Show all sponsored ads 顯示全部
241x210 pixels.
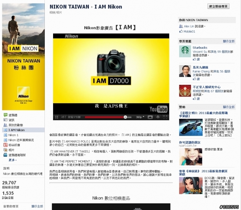pos(229,107)
